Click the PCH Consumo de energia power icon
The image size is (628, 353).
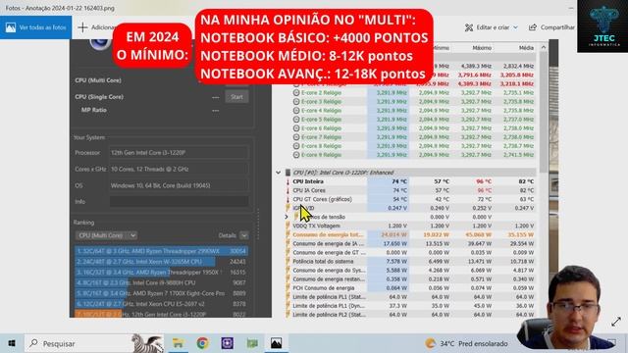pos(288,287)
